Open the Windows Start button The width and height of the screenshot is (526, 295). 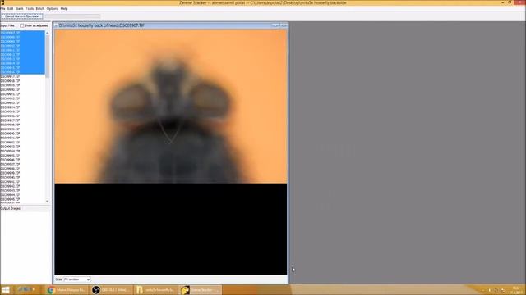[6, 289]
